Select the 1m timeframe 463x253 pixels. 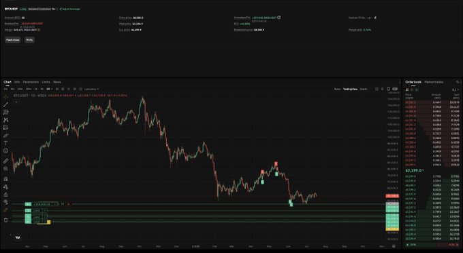(5, 89)
